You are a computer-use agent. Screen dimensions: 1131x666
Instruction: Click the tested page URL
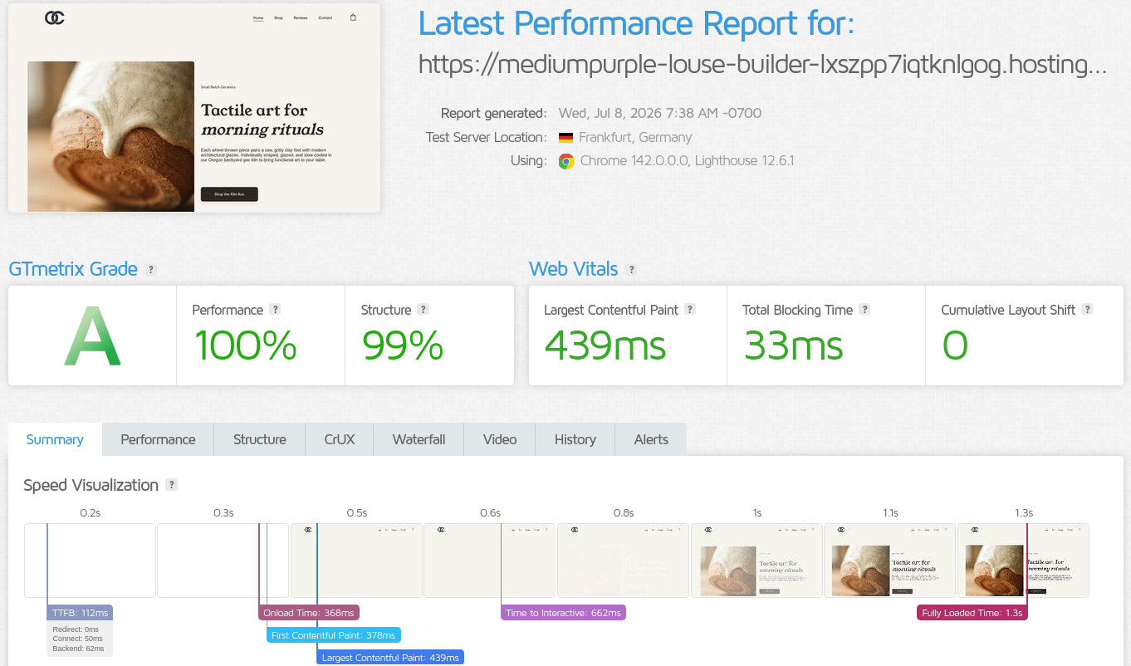pos(762,64)
